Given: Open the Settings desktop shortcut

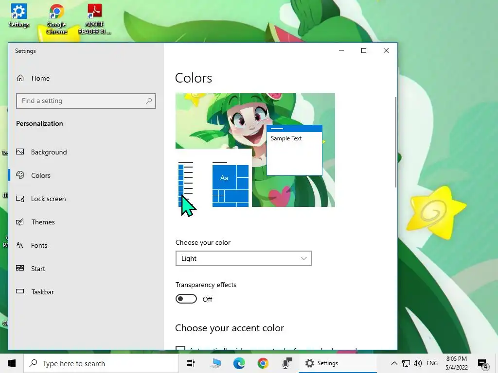Looking at the screenshot, I should point(19,16).
